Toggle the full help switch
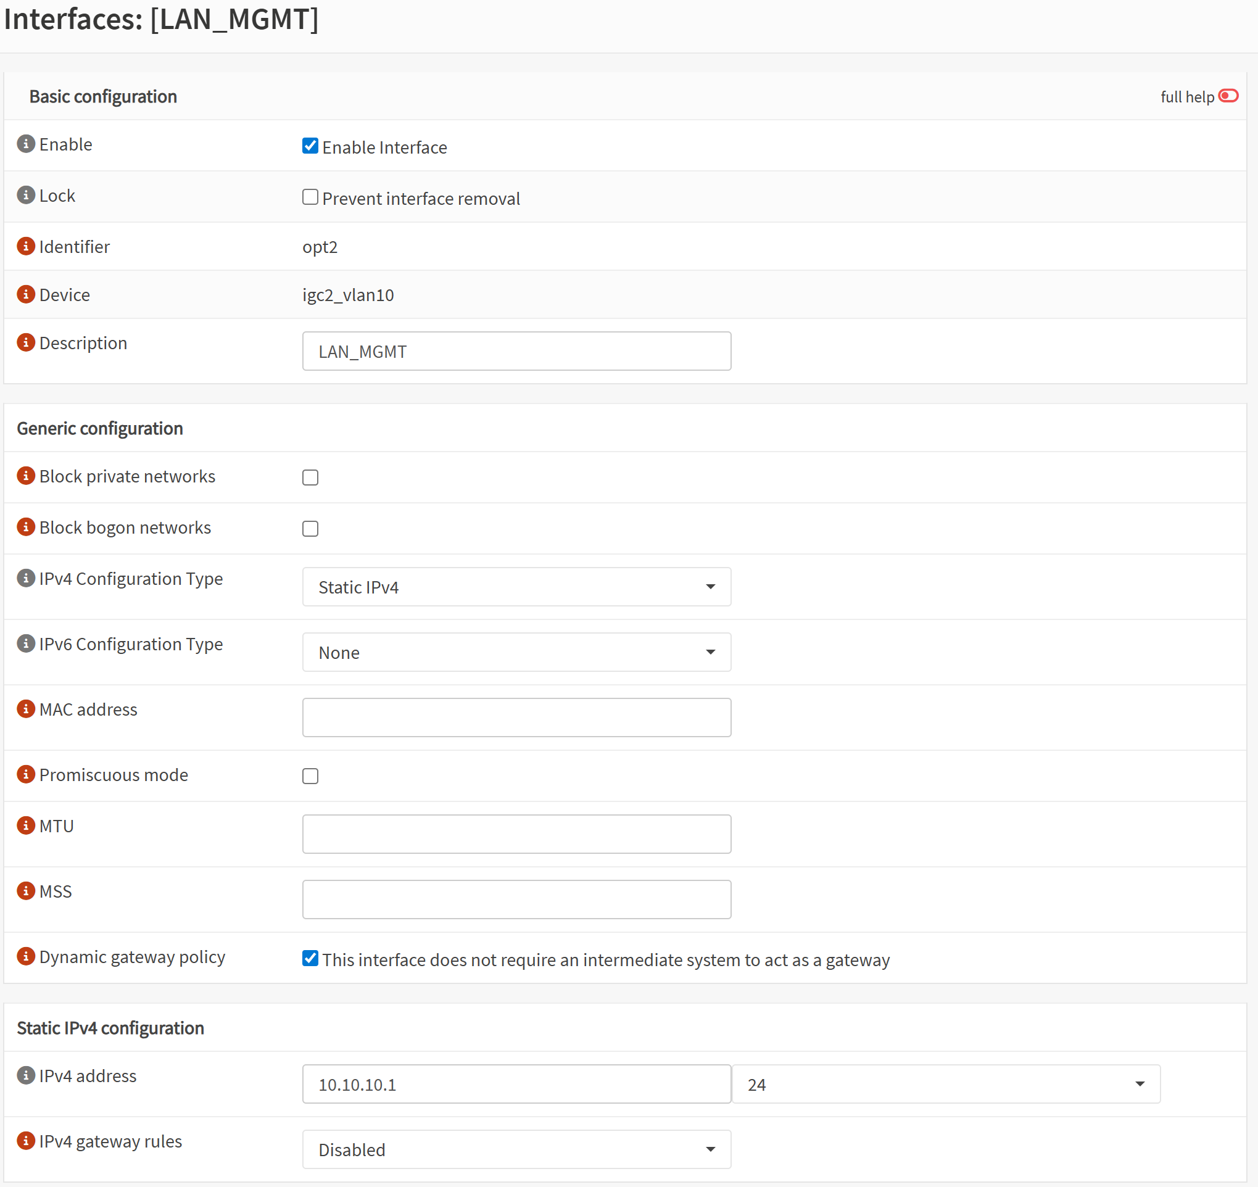The height and width of the screenshot is (1187, 1258). [1228, 96]
